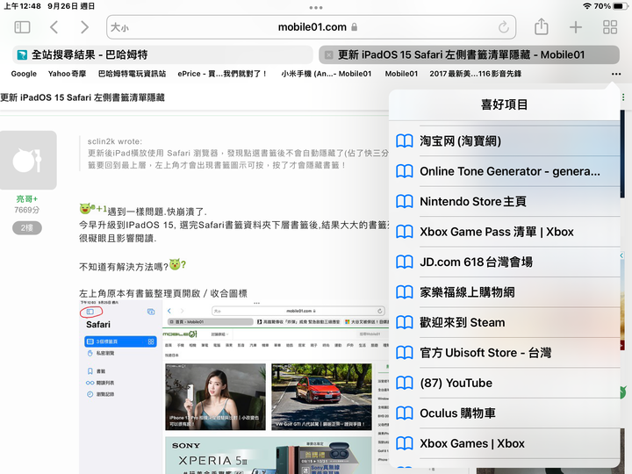
Task: Collapse the favorites overflow ellipsis menu
Action: point(616,74)
